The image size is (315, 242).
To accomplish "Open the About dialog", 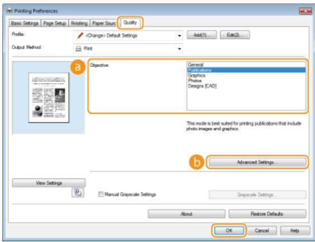I will (187, 214).
